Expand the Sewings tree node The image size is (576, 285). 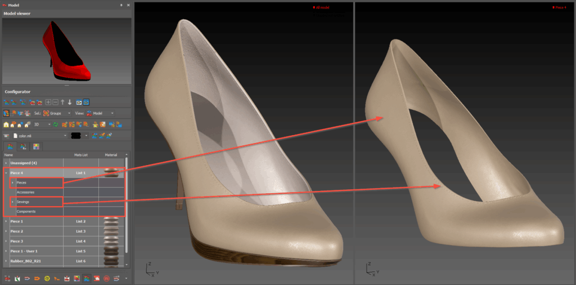coord(12,202)
